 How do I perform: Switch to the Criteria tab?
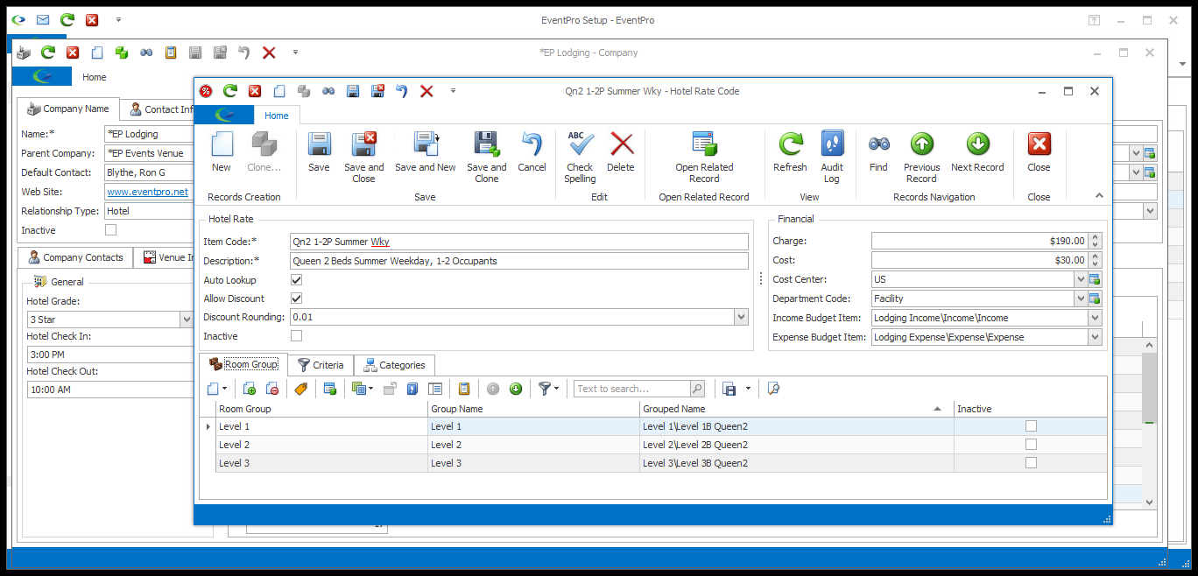tap(321, 365)
